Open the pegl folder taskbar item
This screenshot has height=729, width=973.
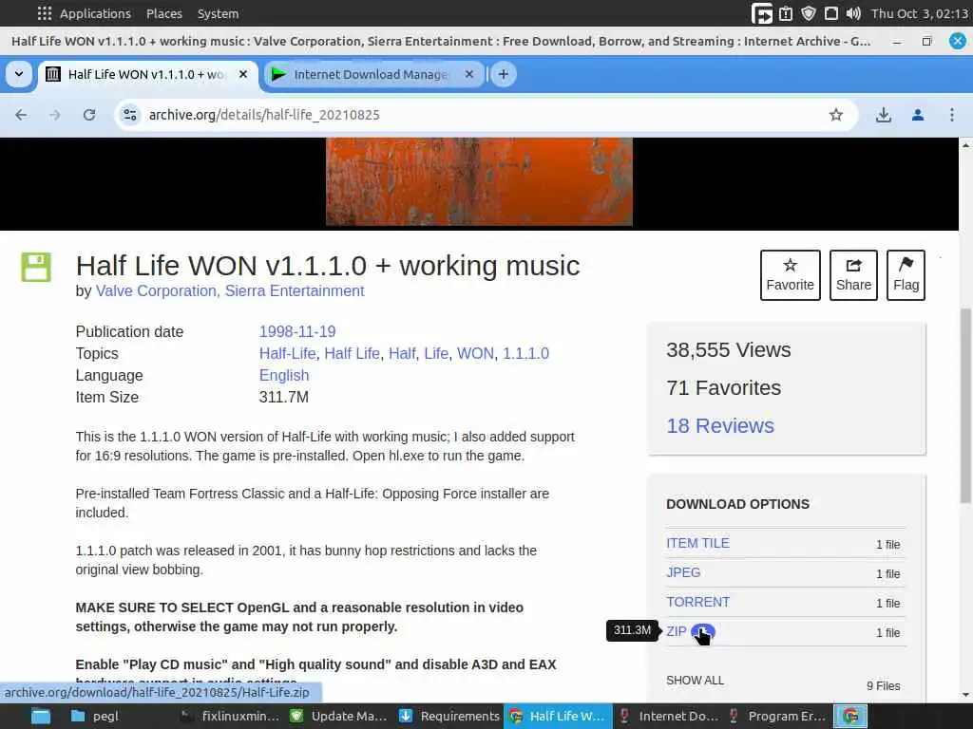94,717
